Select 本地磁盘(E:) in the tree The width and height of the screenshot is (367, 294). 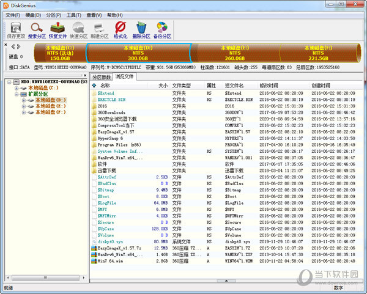click(x=51, y=106)
